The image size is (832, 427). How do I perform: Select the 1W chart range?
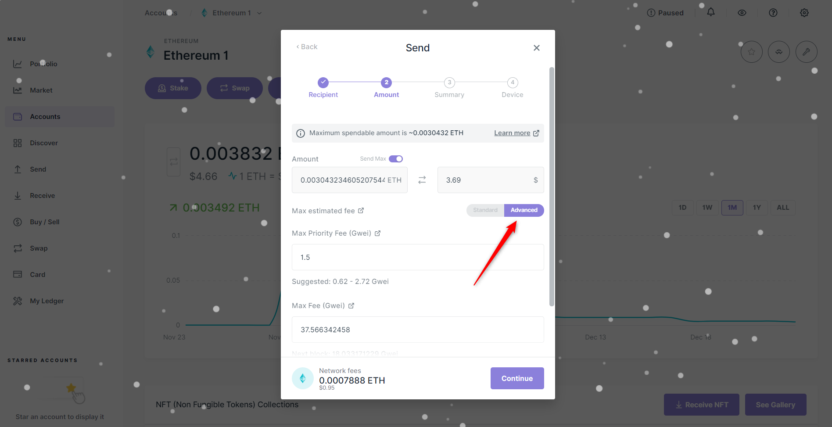707,208
